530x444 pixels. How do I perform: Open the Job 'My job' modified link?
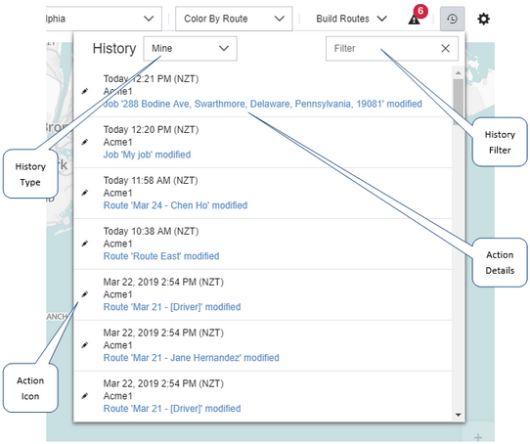pyautogui.click(x=147, y=155)
